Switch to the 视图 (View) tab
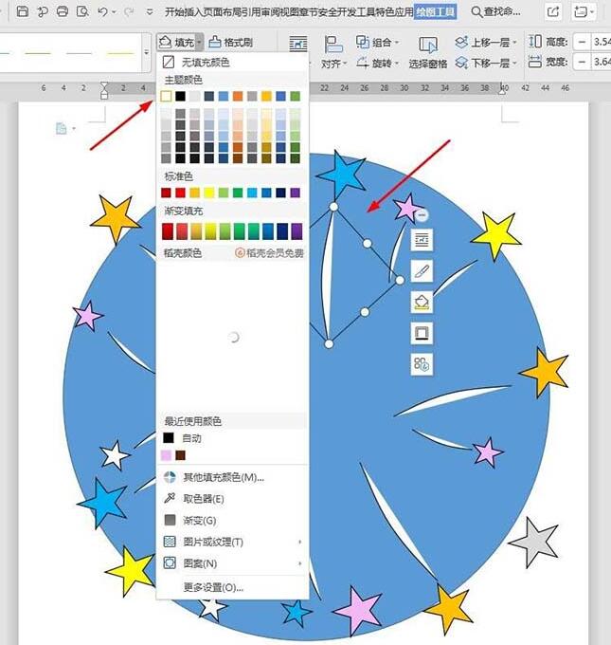Image resolution: width=611 pixels, height=645 pixels. tap(289, 12)
